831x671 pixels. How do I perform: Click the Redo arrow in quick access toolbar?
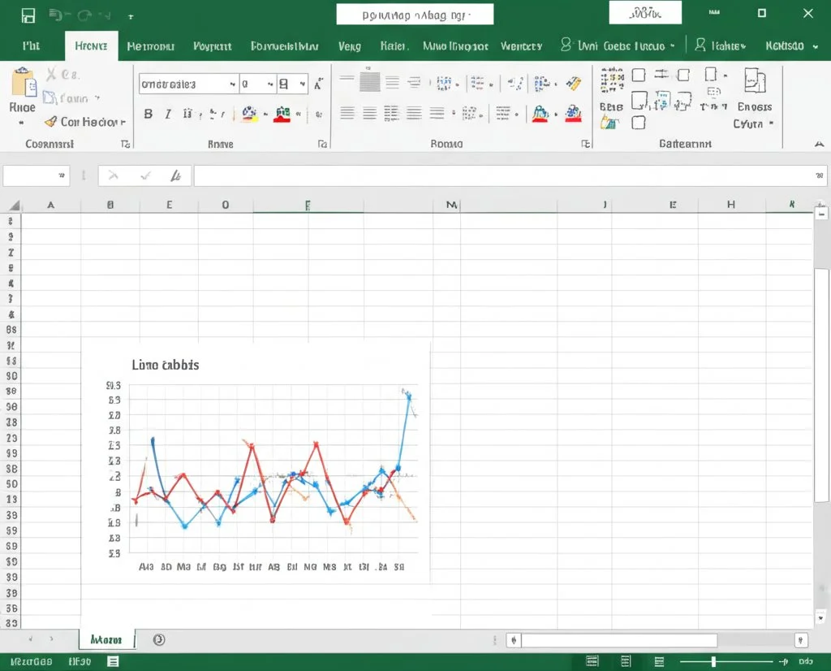(84, 15)
